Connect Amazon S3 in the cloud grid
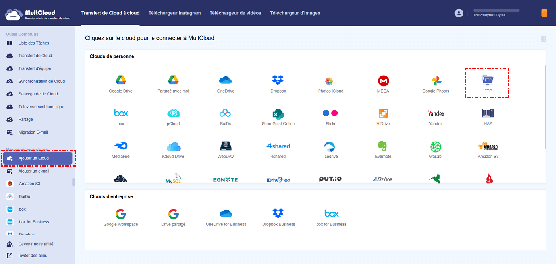 click(488, 149)
